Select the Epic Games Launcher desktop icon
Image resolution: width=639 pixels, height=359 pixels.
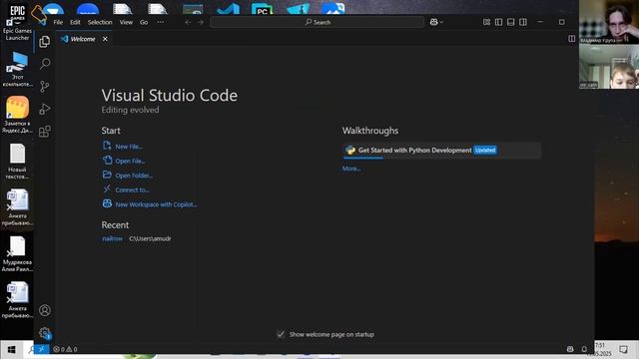(x=17, y=21)
